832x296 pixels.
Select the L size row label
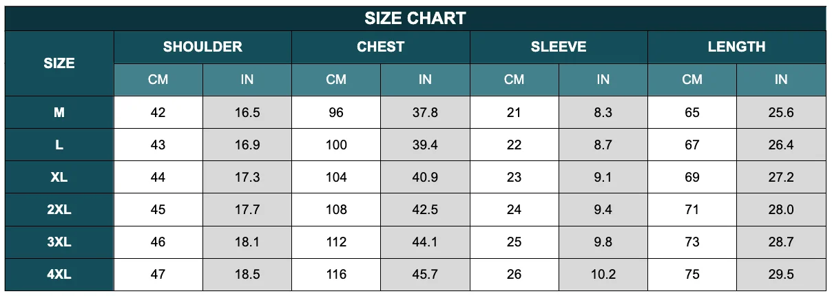coord(59,145)
